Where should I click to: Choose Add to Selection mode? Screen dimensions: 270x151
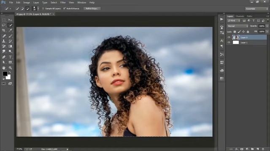[22, 8]
